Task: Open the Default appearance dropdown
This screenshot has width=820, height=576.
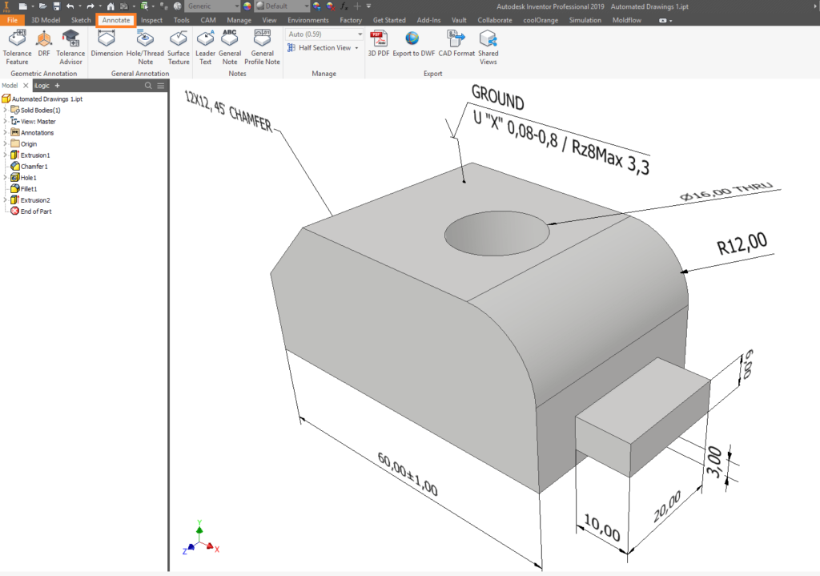Action: [283, 6]
